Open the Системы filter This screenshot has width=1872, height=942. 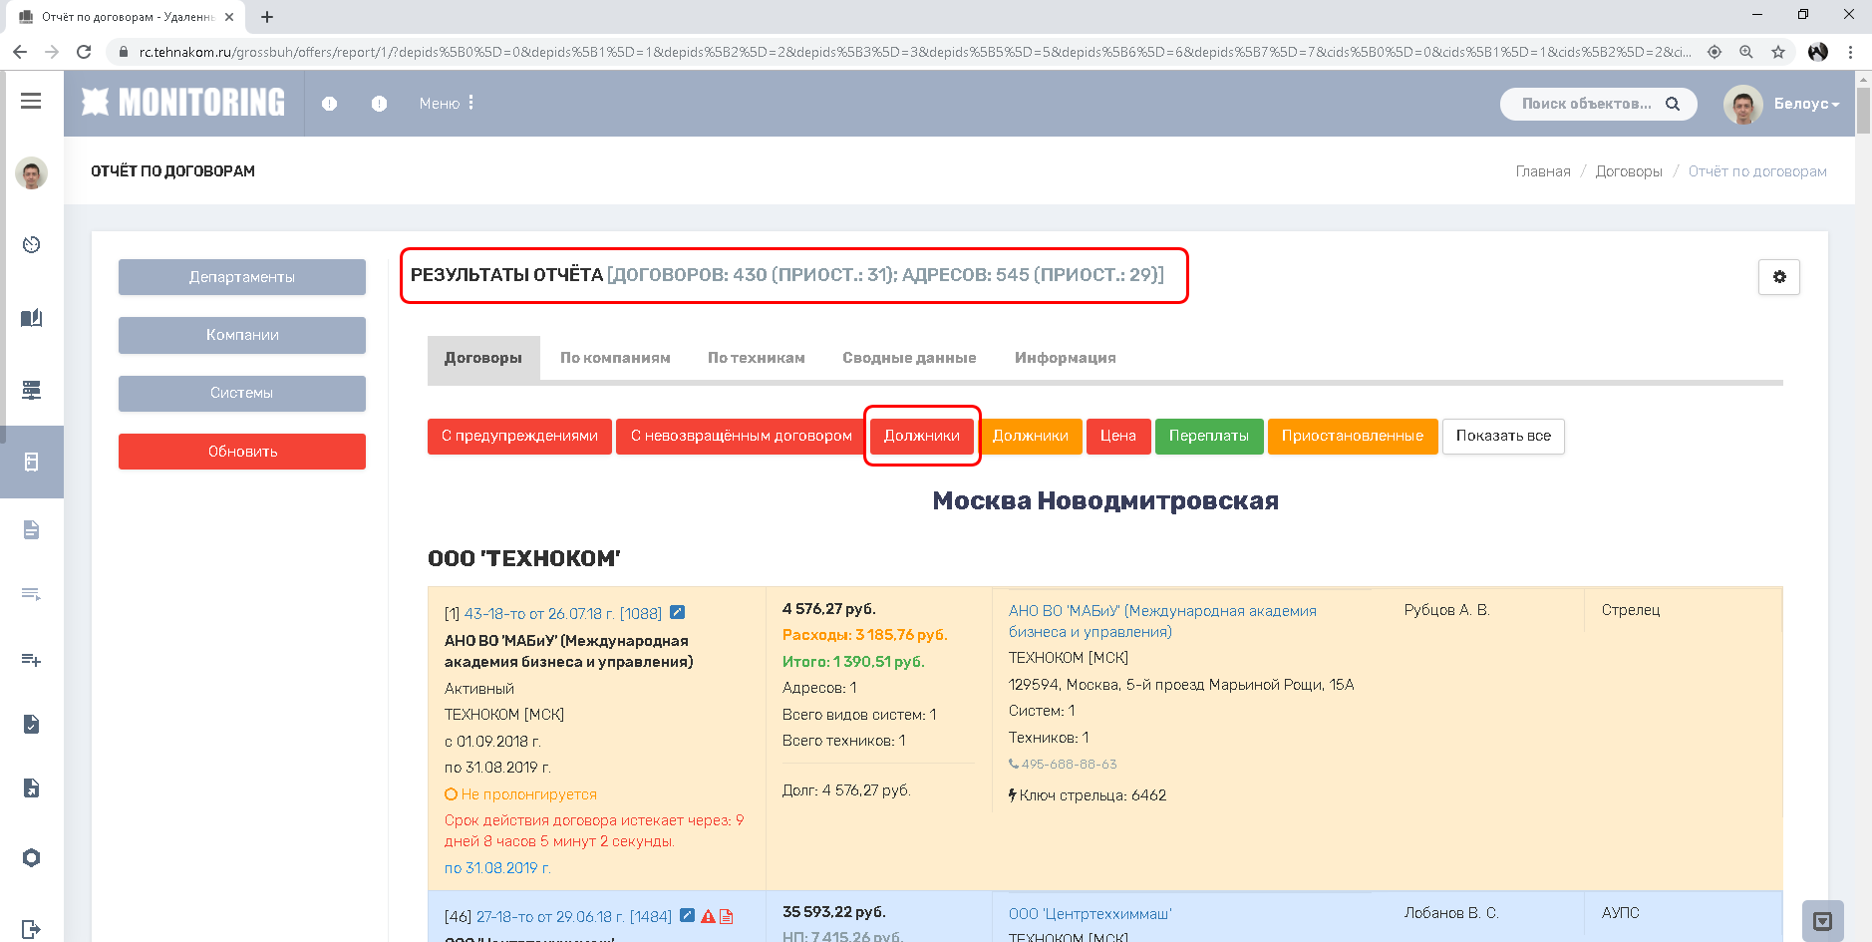242,393
